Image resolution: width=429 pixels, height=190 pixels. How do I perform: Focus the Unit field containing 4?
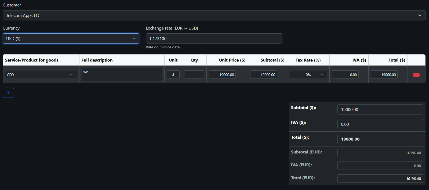tap(173, 74)
